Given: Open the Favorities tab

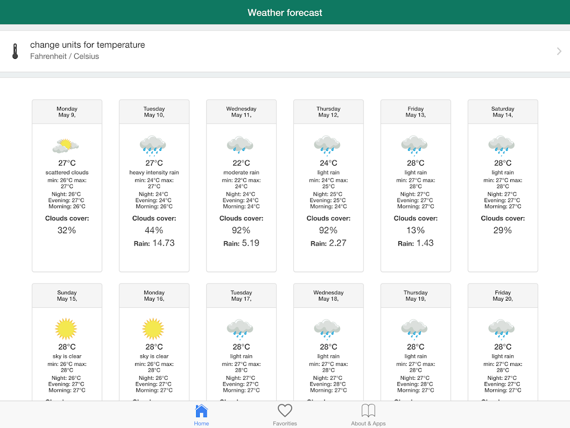Looking at the screenshot, I should click(x=285, y=415).
